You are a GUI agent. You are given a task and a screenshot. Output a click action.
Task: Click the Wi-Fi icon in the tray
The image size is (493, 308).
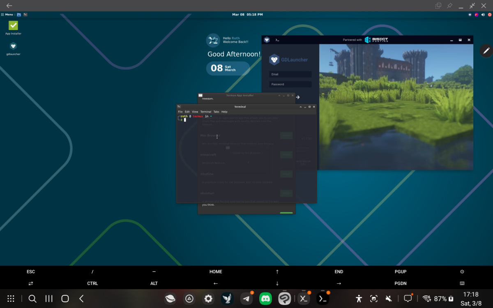[427, 299]
